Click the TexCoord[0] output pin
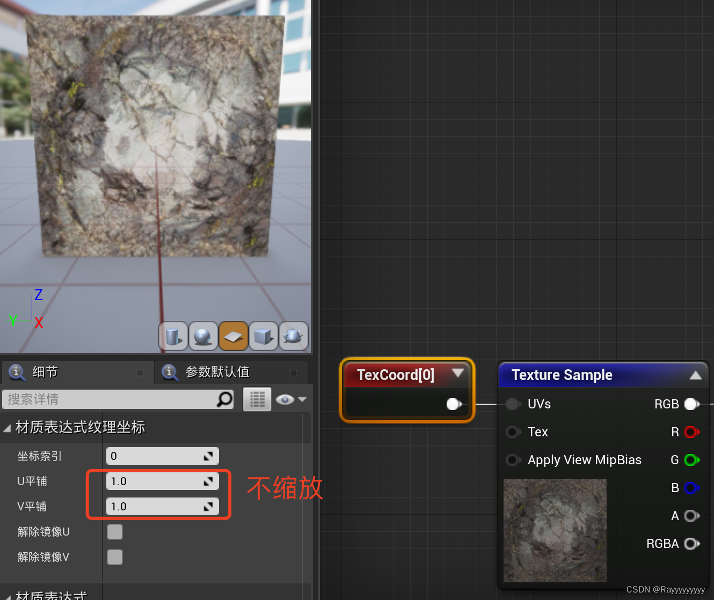 (x=454, y=404)
